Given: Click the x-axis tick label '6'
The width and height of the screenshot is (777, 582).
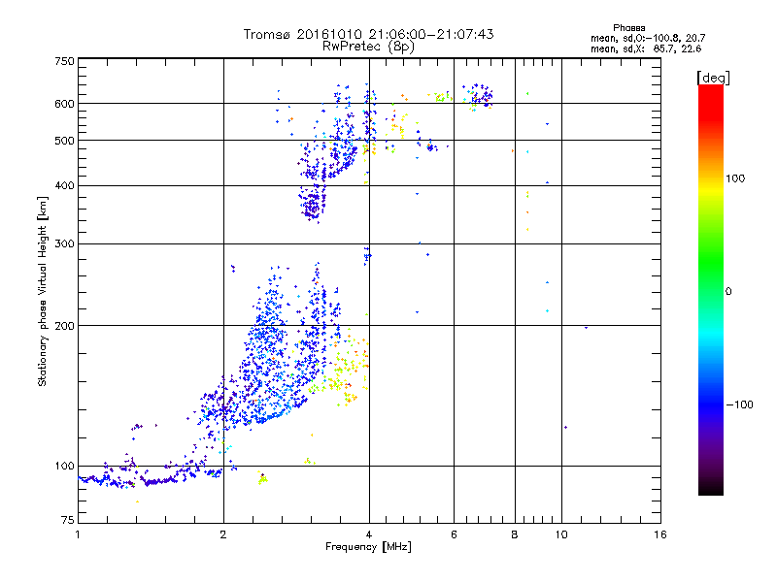Looking at the screenshot, I should [x=454, y=534].
